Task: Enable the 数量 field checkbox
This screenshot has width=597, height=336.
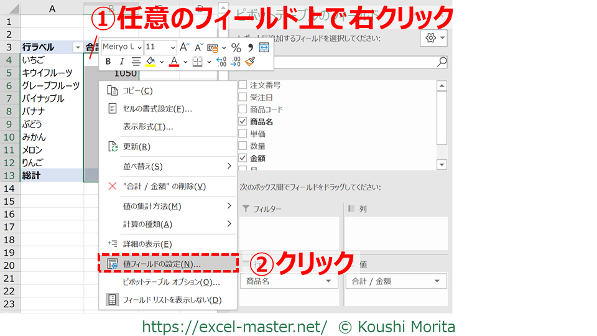Action: tap(243, 146)
